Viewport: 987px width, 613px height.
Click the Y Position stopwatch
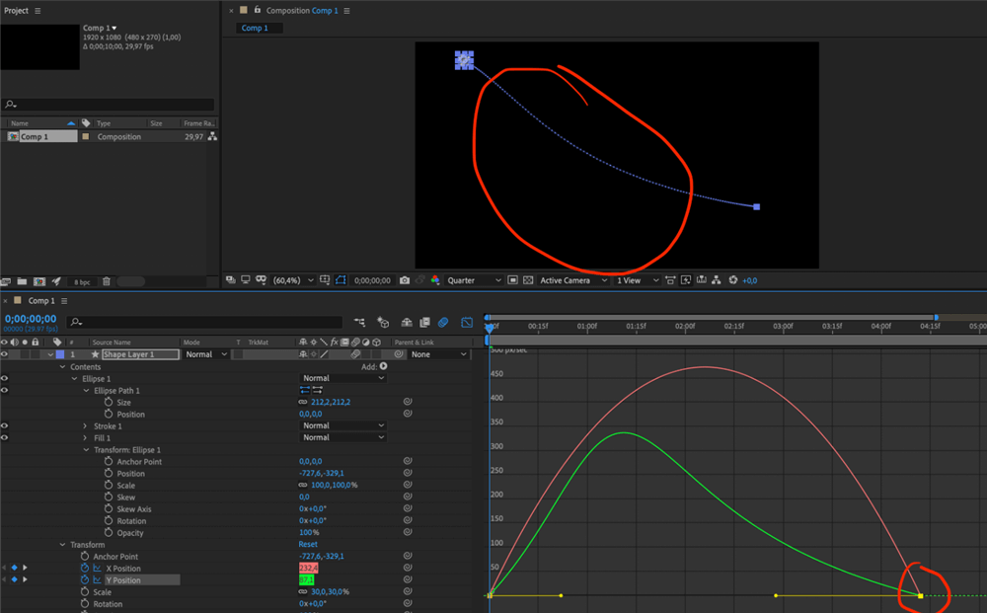click(x=85, y=579)
